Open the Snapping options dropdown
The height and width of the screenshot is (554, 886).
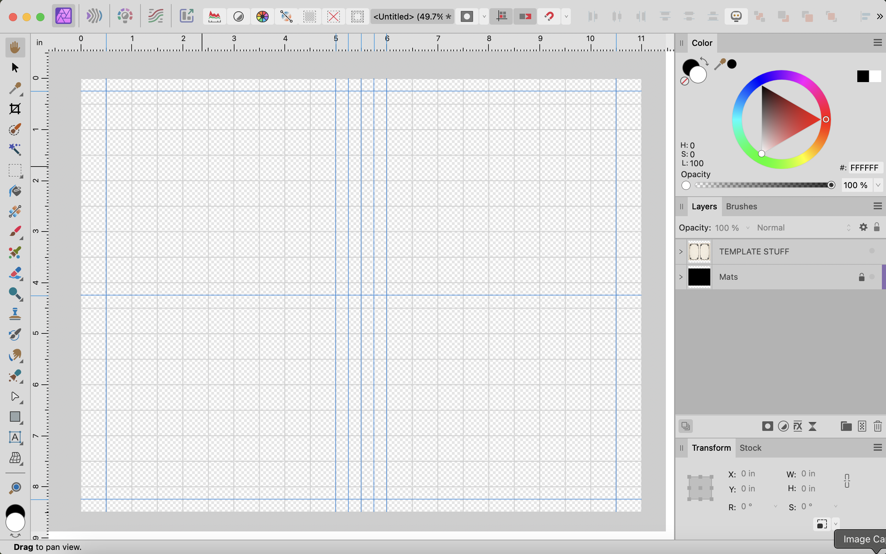566,16
